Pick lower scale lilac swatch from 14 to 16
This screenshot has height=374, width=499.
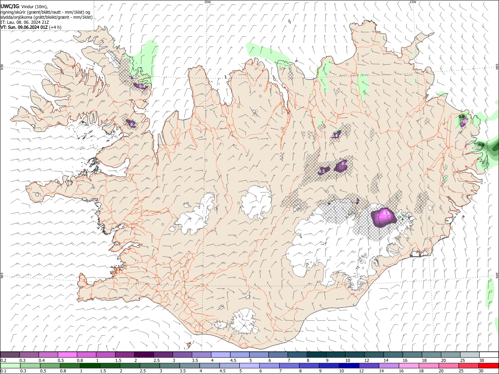(389, 365)
